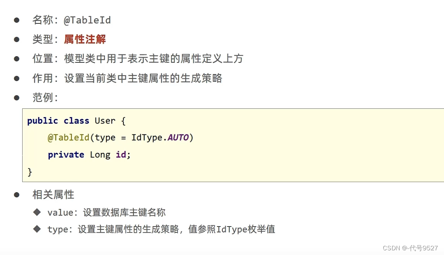Click the 作用 description line
The width and height of the screenshot is (444, 255).
127,78
